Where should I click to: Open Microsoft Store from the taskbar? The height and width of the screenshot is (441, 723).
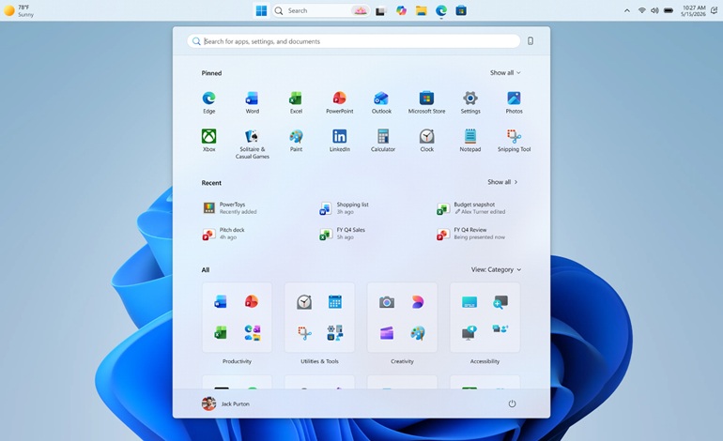click(x=461, y=10)
